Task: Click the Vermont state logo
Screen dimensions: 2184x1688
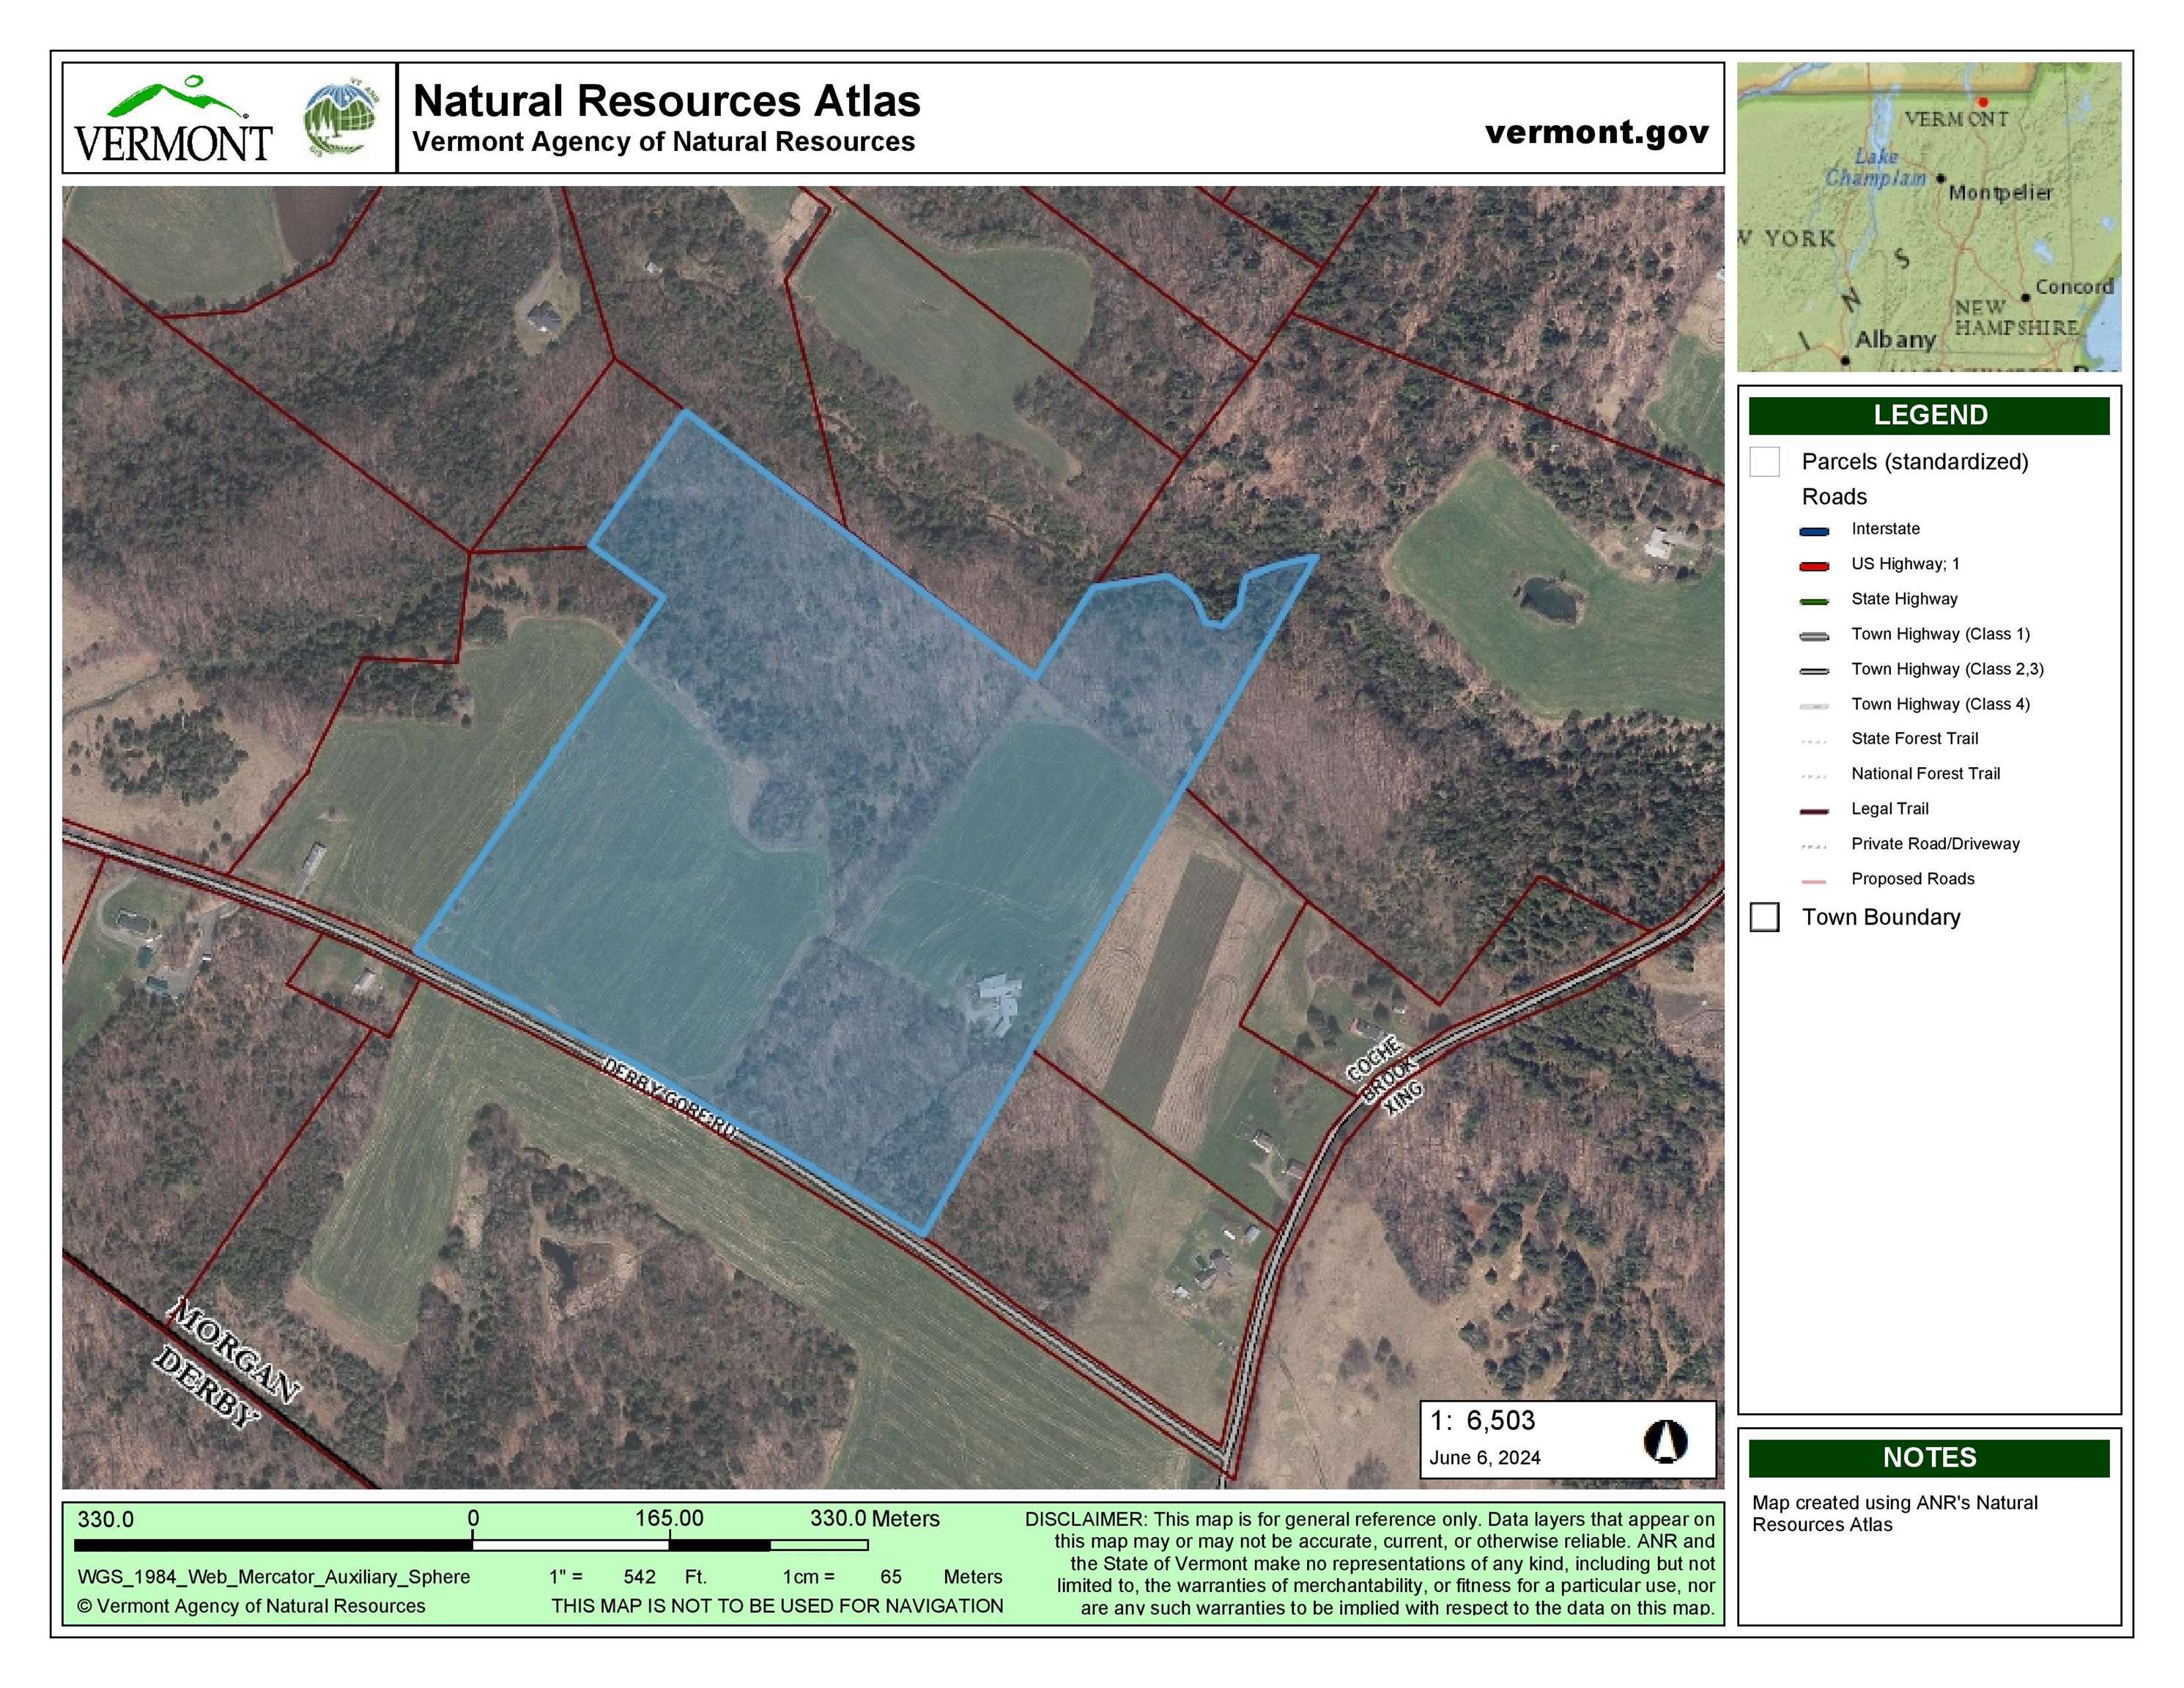Action: pos(172,118)
